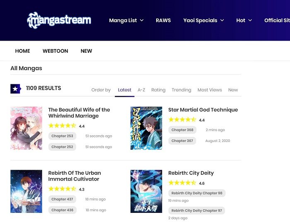This screenshot has width=290, height=222.
Task: Open the Hot menu item
Action: click(241, 20)
